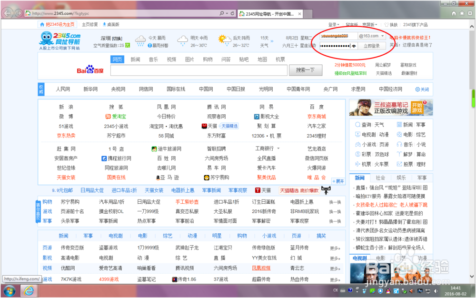Open the IE favorites star icon
476x298 pixels.
click(x=462, y=13)
